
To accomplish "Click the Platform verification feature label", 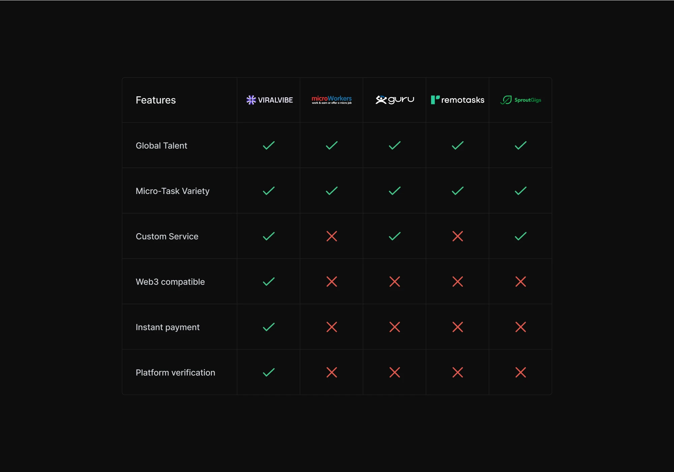I will pyautogui.click(x=175, y=373).
